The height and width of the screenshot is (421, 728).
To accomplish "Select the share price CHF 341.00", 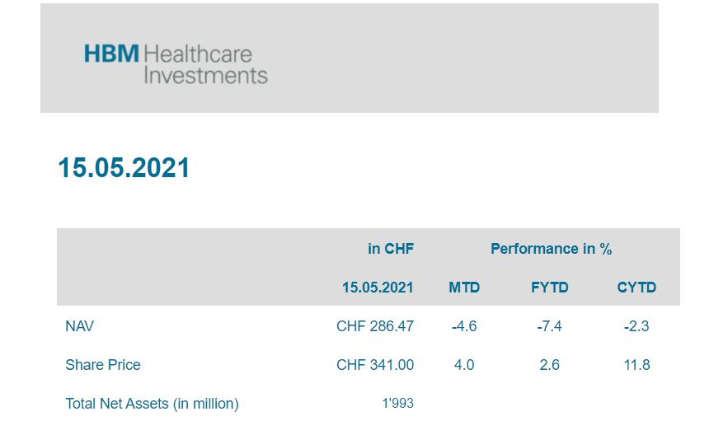I will [375, 365].
